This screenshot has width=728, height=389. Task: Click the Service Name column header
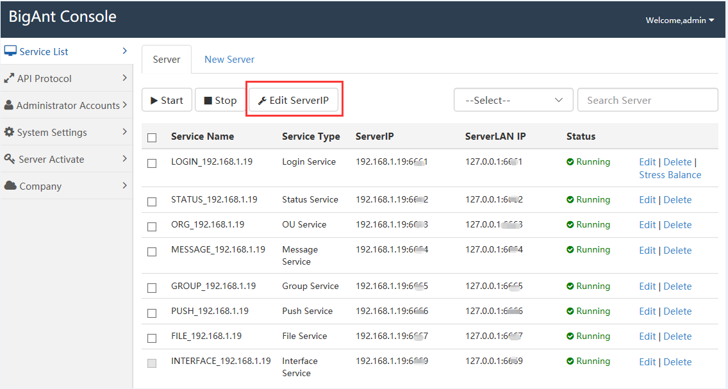pos(203,137)
